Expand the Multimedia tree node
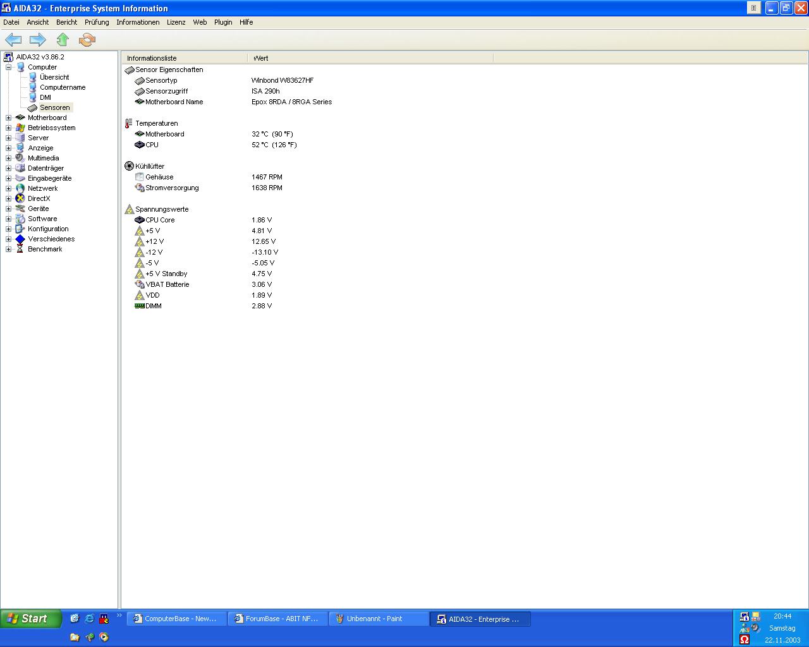The image size is (809, 647). (x=9, y=158)
